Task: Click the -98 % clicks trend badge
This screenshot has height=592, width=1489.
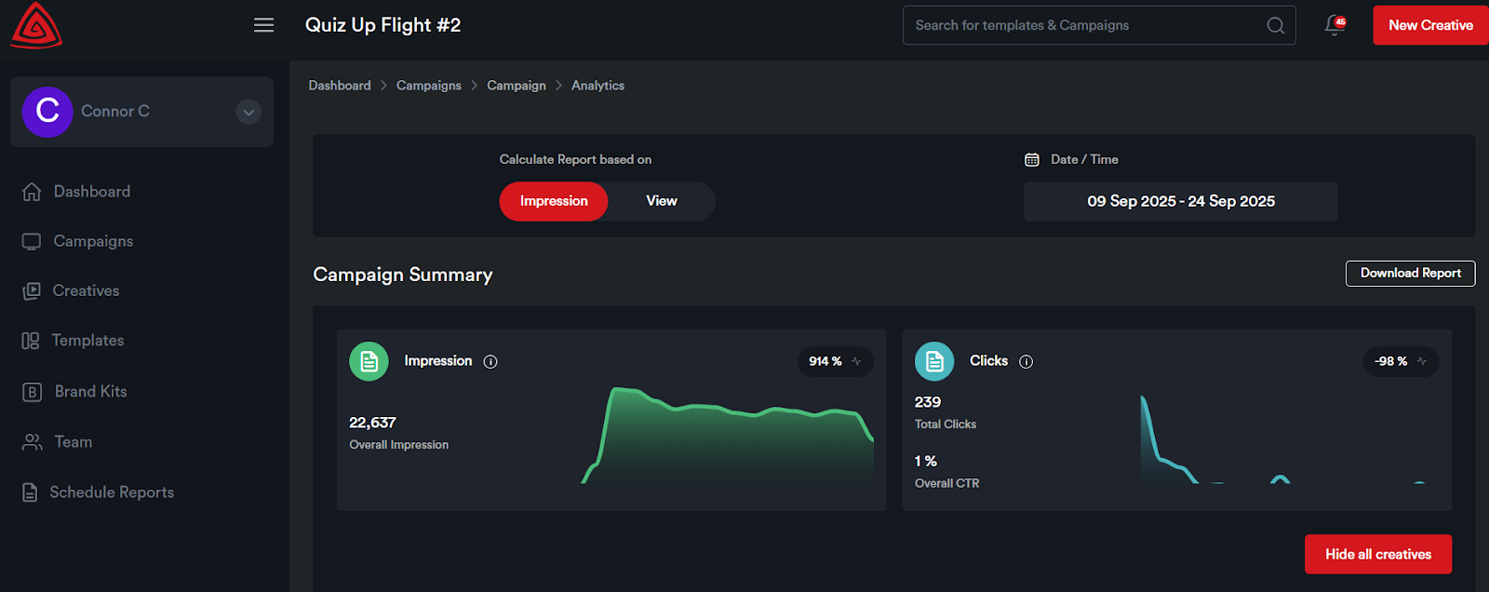Action: pos(1400,361)
